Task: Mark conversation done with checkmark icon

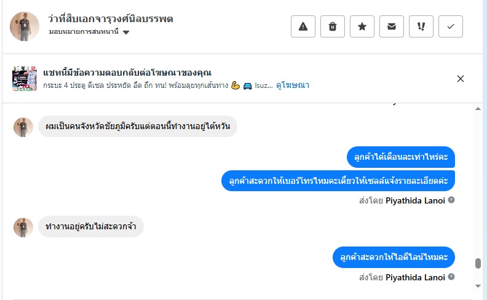Action: pyautogui.click(x=451, y=26)
